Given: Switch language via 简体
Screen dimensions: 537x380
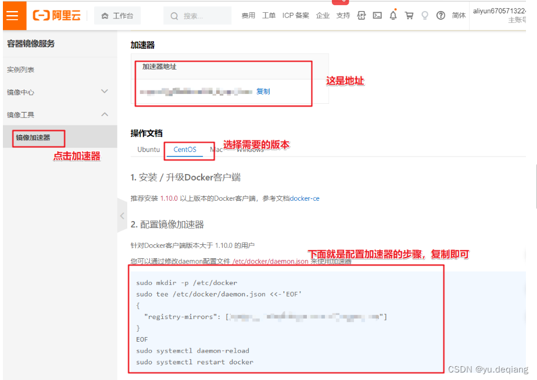Looking at the screenshot, I should coord(459,16).
